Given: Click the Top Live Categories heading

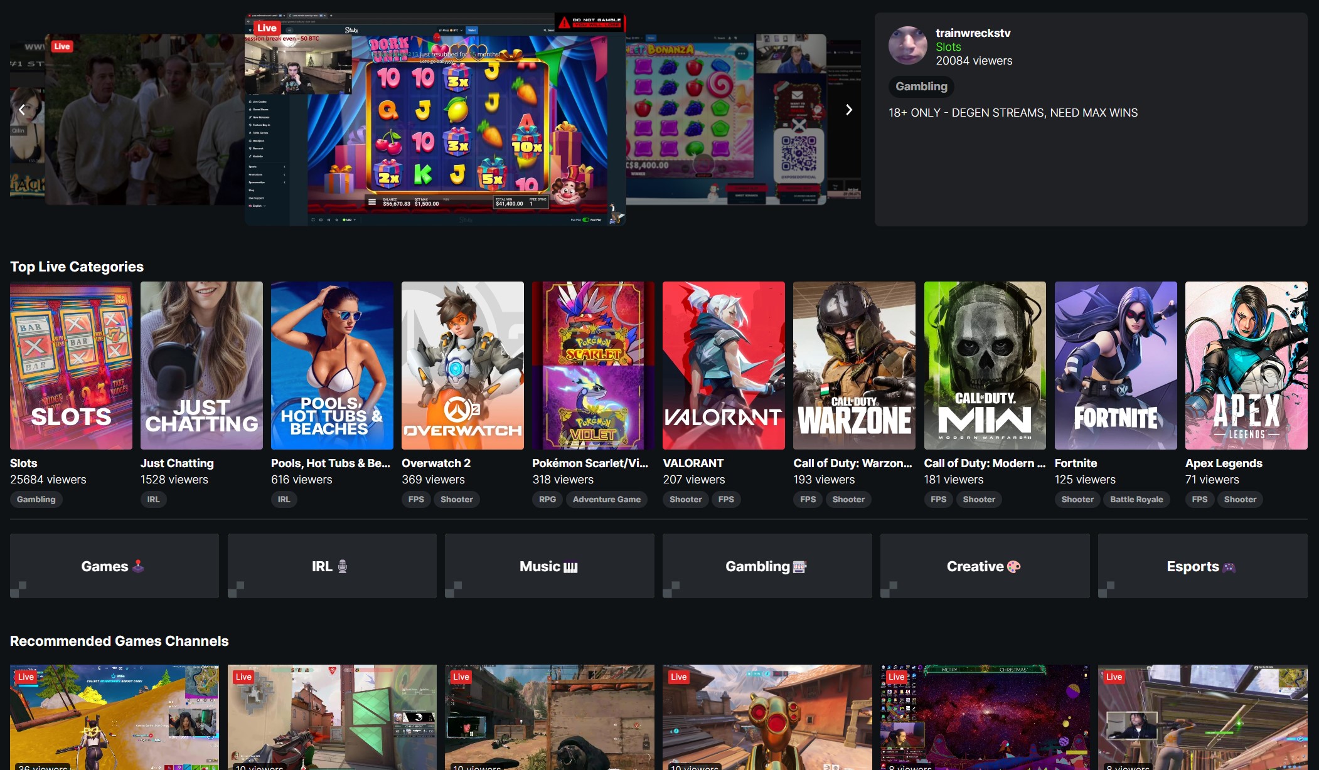Looking at the screenshot, I should (x=77, y=267).
